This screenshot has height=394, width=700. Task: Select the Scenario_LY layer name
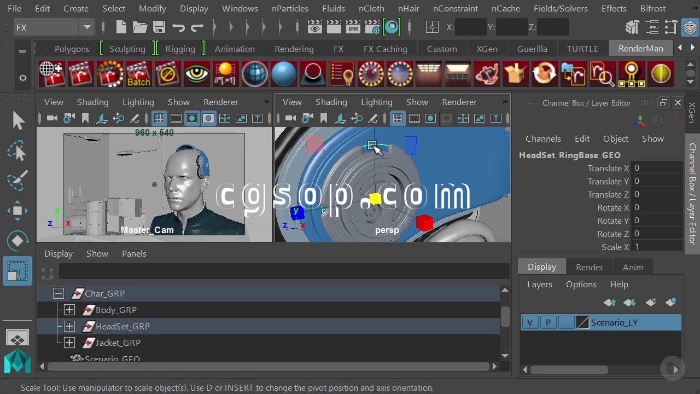click(x=614, y=323)
